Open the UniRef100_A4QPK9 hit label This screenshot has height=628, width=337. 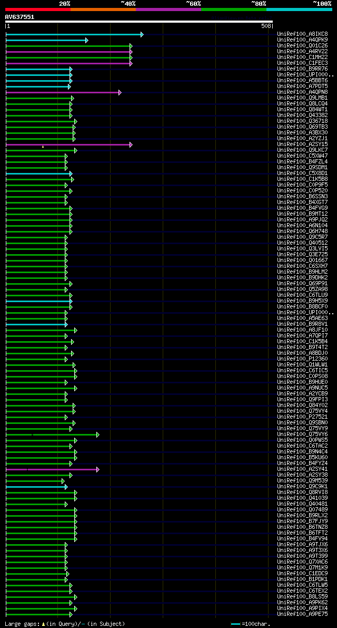pyautogui.click(x=302, y=40)
